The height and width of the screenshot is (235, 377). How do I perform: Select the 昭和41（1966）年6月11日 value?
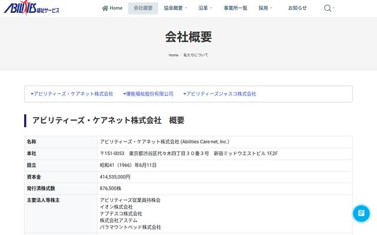(128, 165)
